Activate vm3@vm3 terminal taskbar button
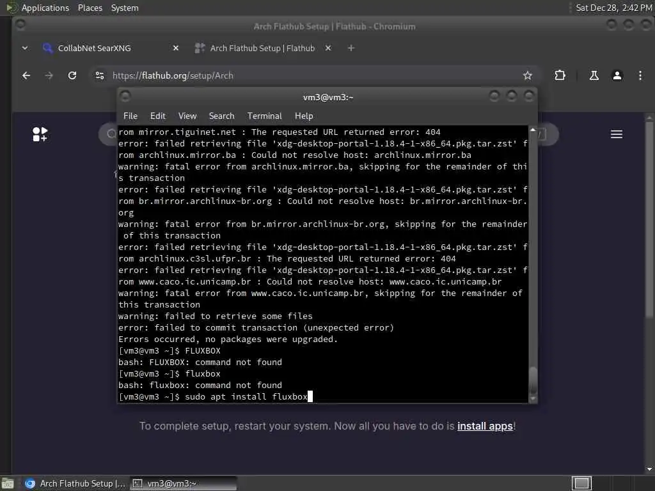655x491 pixels. click(183, 483)
